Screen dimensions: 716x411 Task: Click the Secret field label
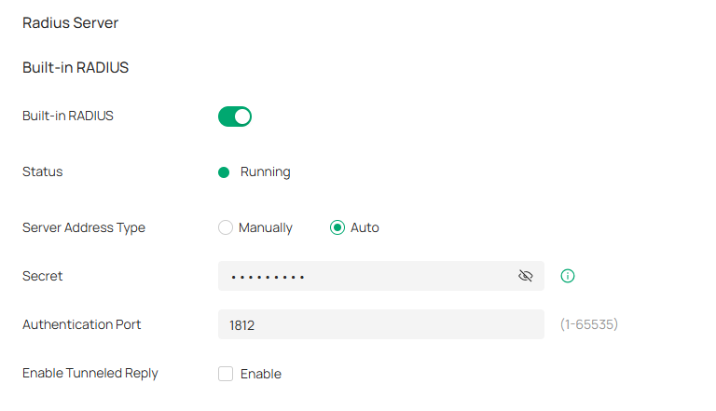pyautogui.click(x=43, y=276)
